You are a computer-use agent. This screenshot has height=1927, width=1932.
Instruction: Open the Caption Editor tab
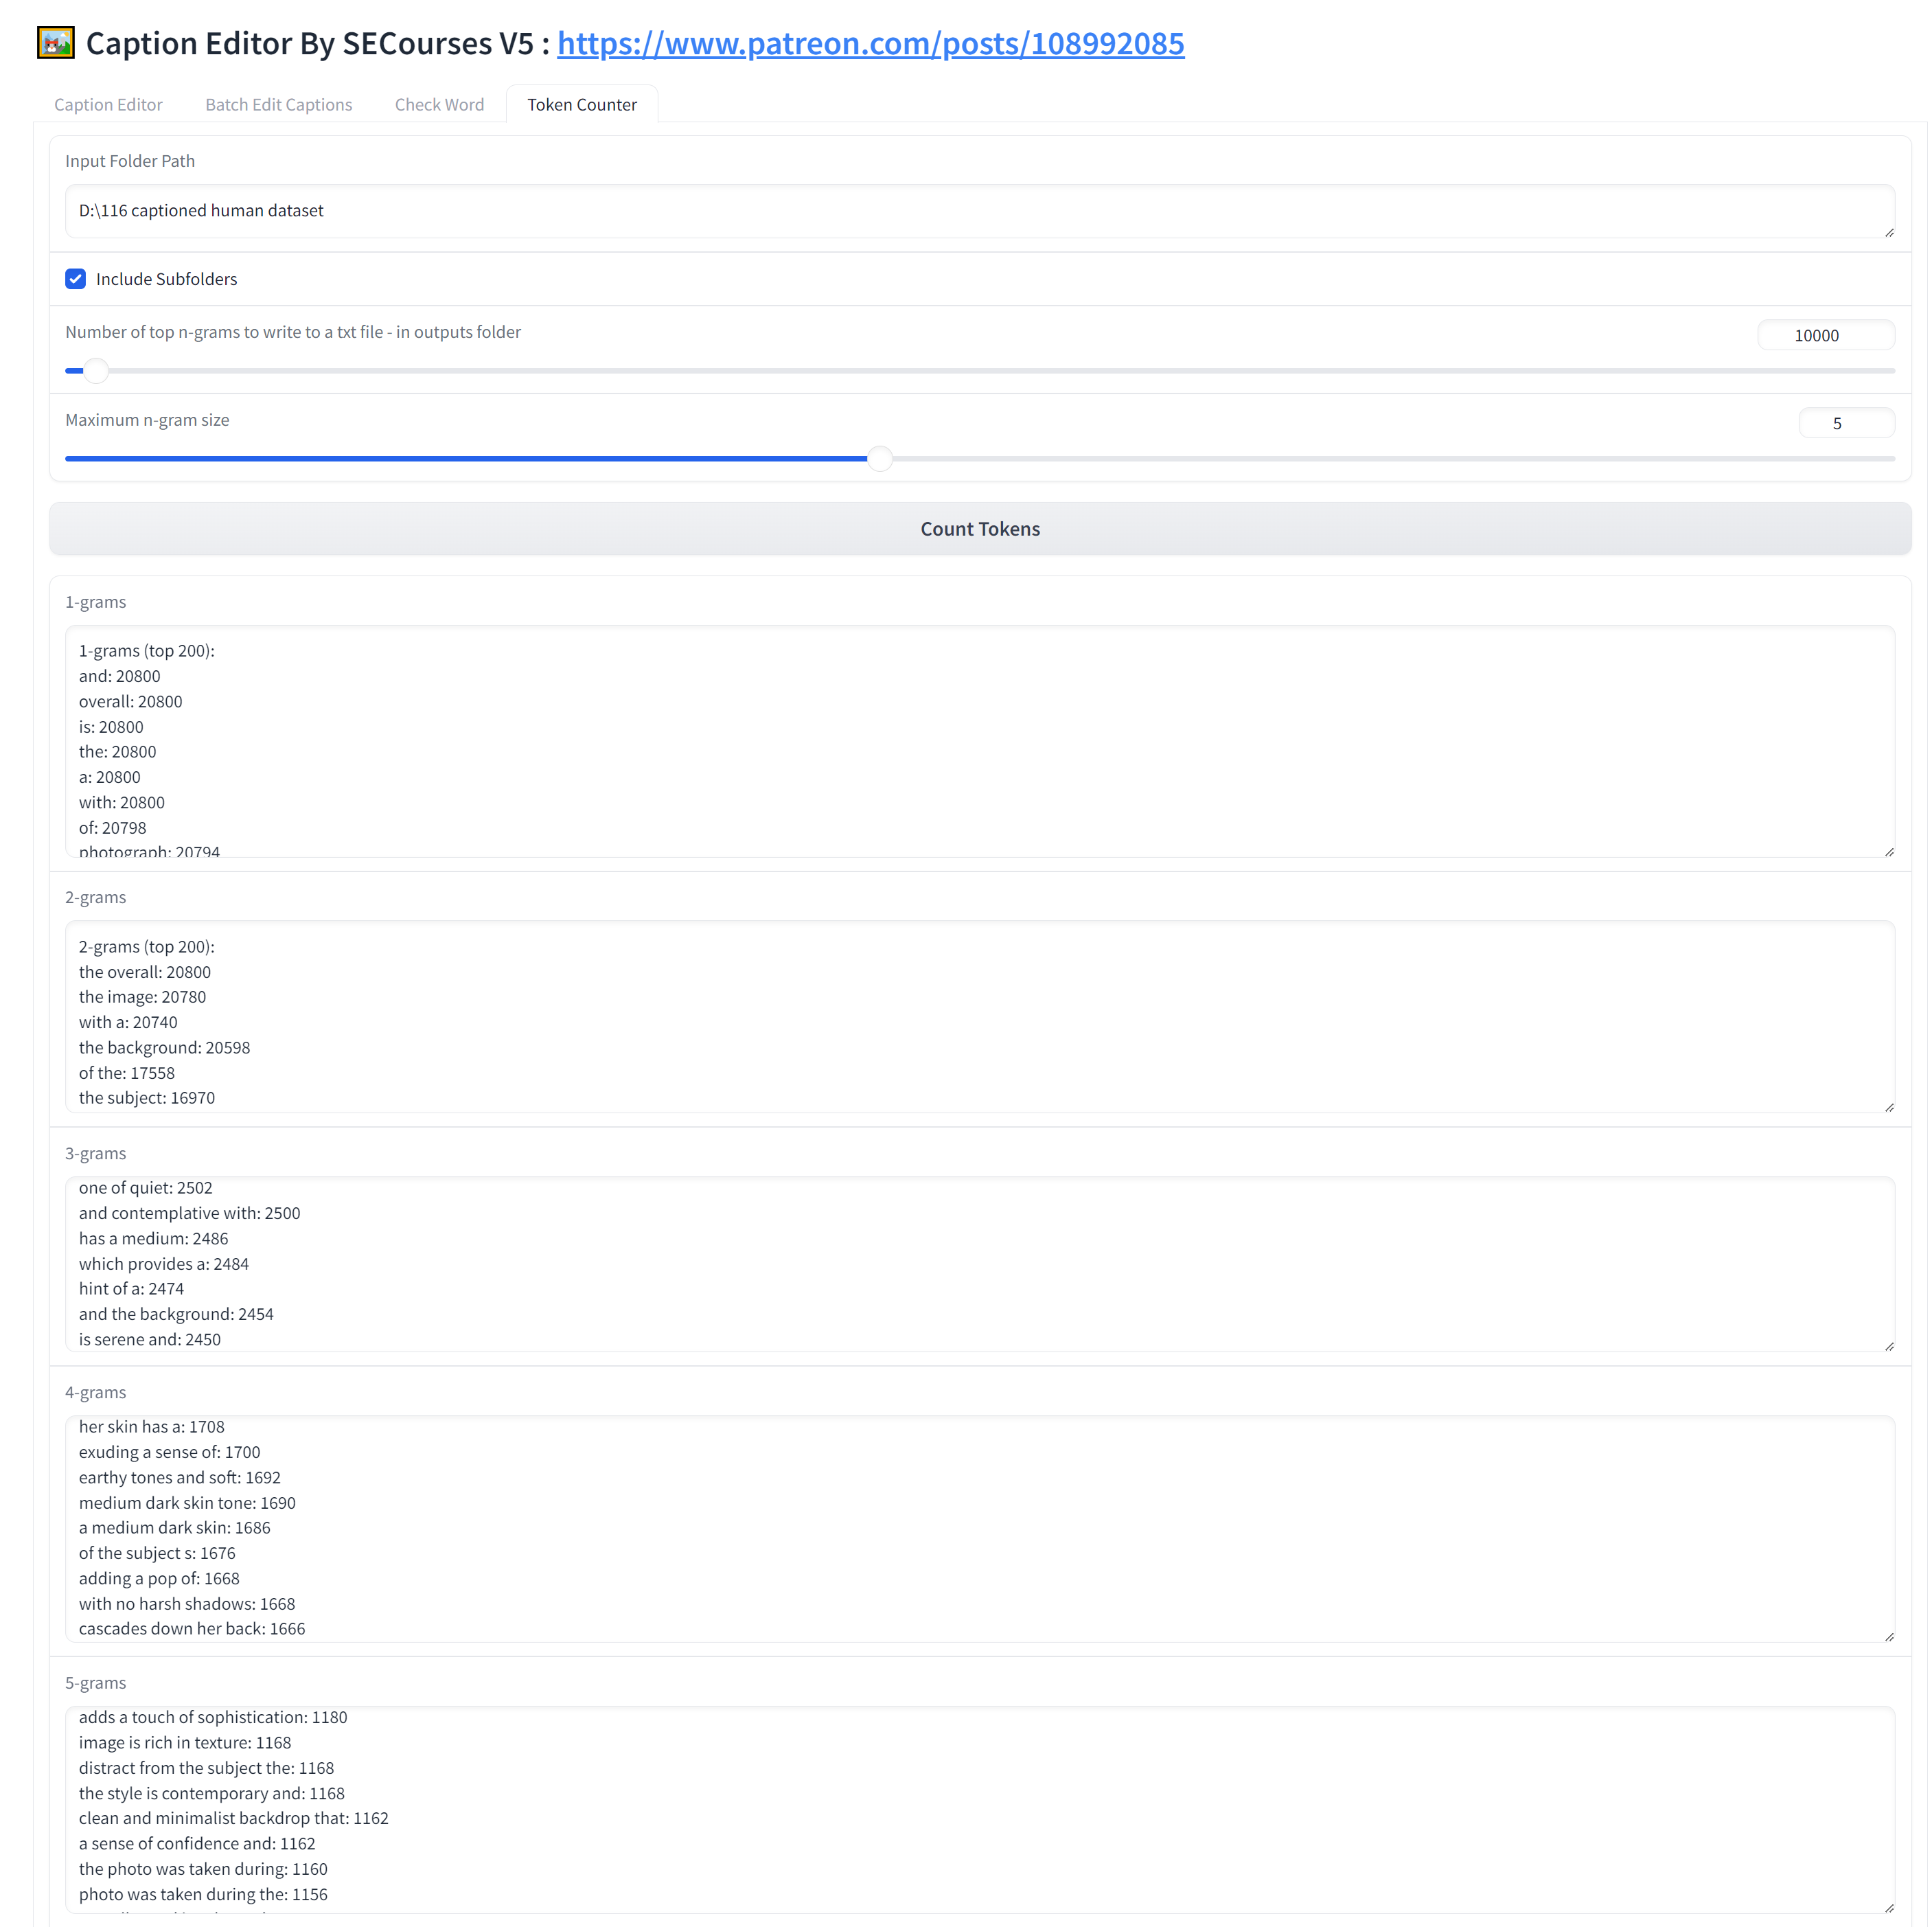108,105
